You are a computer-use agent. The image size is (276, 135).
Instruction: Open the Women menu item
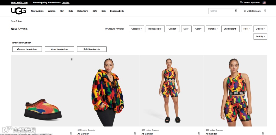[x=52, y=11]
